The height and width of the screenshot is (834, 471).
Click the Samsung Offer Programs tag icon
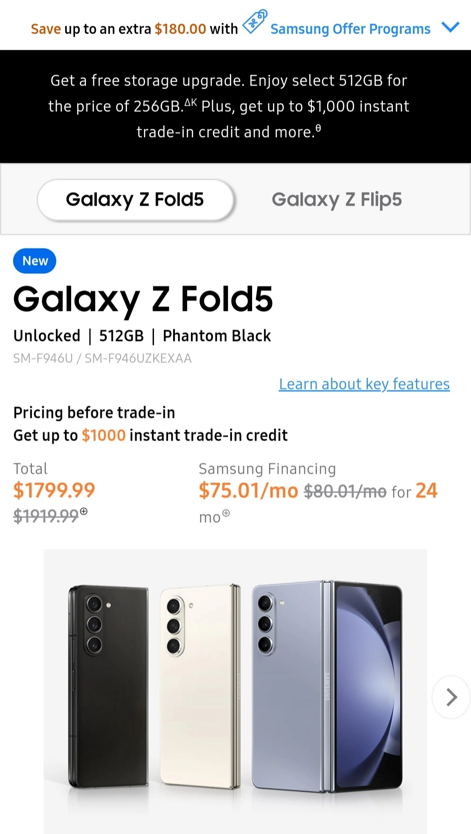point(255,21)
